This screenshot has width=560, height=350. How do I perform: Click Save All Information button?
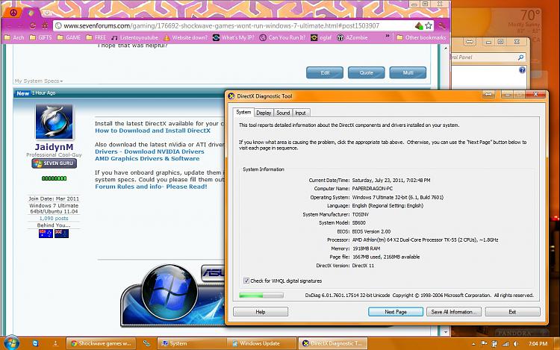pos(453,312)
